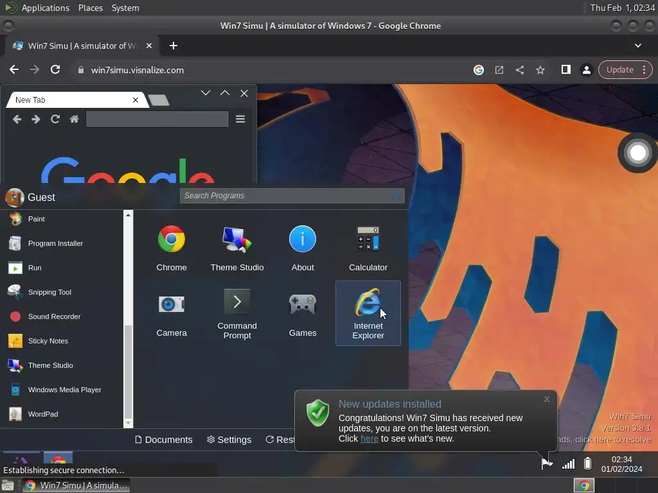This screenshot has width=658, height=493.
Task: Roll up simulated Chrome window chevron
Action: coord(225,93)
